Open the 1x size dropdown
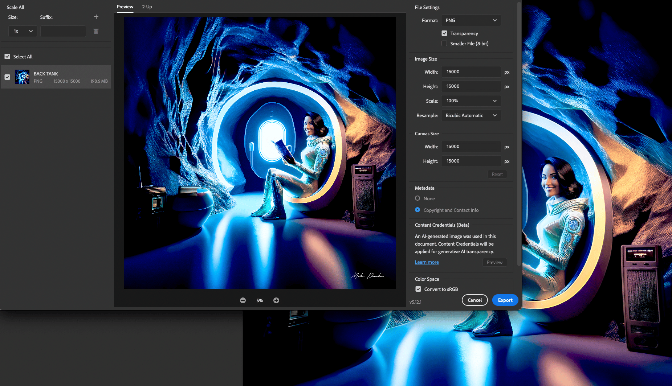This screenshot has width=672, height=386. point(23,31)
